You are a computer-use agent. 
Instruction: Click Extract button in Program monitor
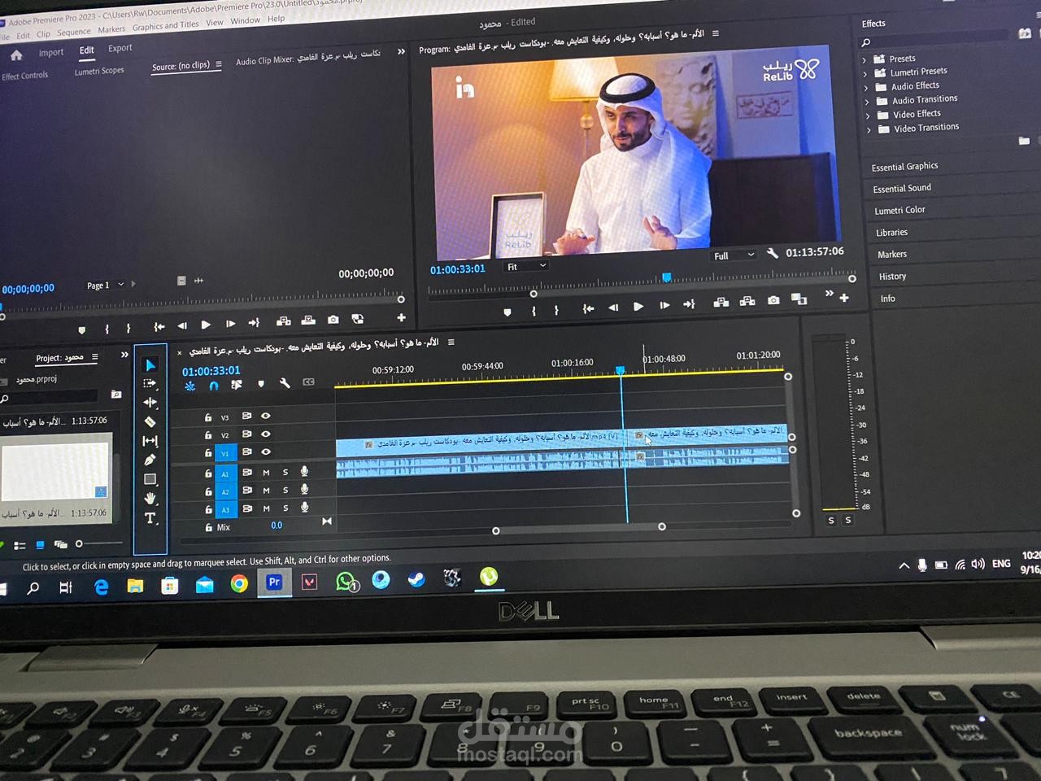tap(747, 302)
